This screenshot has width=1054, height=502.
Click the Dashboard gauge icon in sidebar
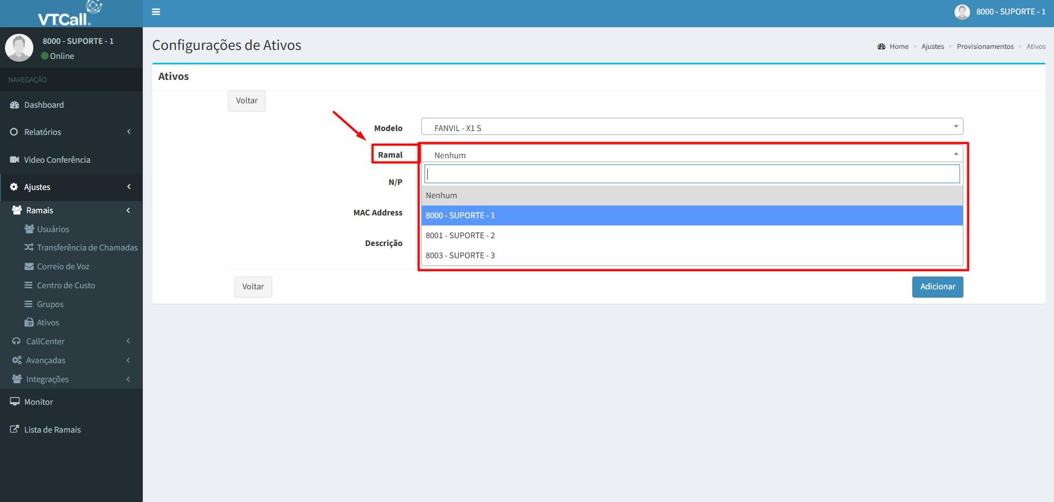point(14,105)
